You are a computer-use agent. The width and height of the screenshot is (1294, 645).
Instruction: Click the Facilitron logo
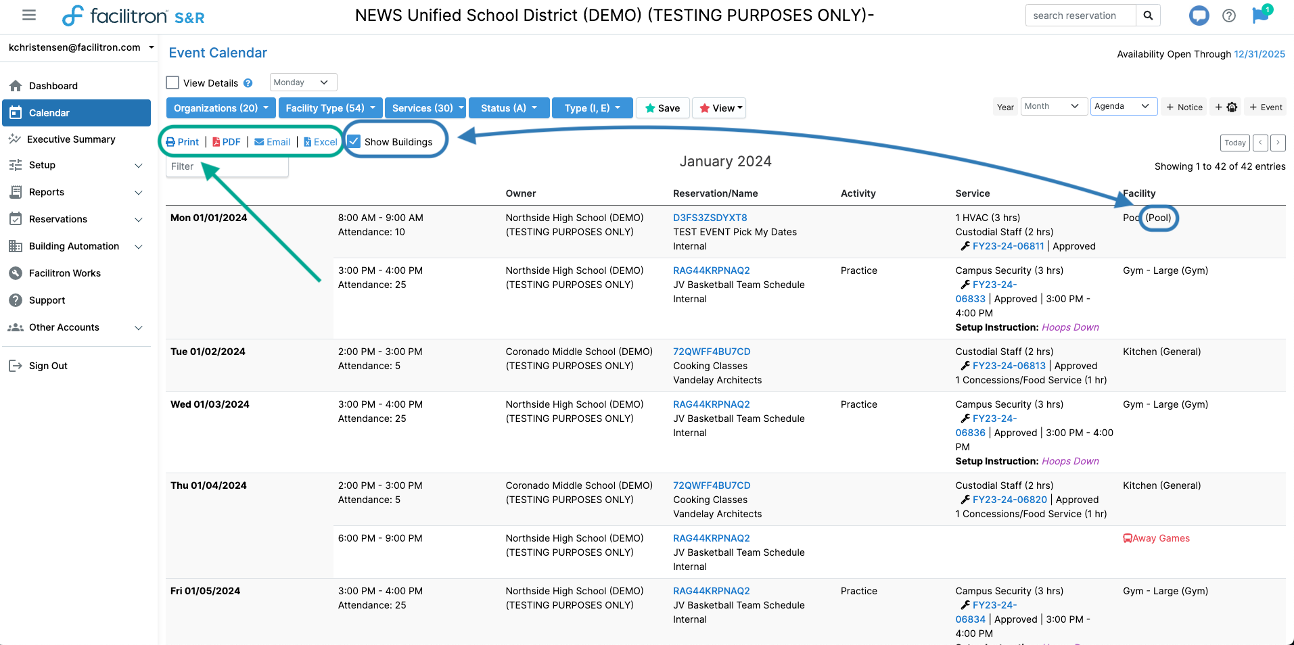coord(133,16)
